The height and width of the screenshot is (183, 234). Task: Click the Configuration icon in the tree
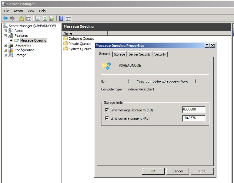tap(11, 50)
